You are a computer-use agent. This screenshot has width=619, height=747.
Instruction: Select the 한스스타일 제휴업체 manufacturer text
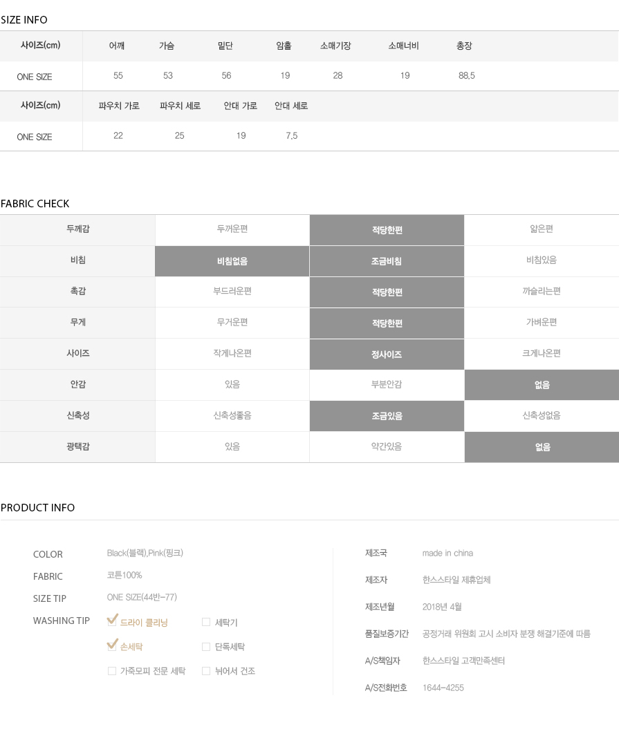tap(456, 580)
